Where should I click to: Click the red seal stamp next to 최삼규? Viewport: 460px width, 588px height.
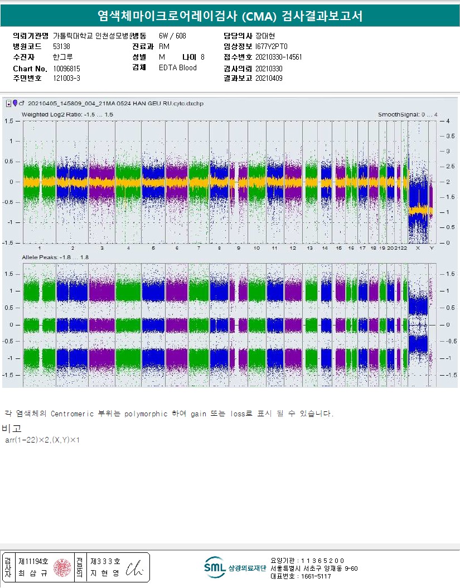pyautogui.click(x=62, y=567)
